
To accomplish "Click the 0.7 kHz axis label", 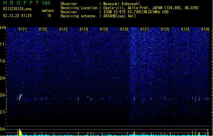I will pyautogui.click(x=3, y=112).
